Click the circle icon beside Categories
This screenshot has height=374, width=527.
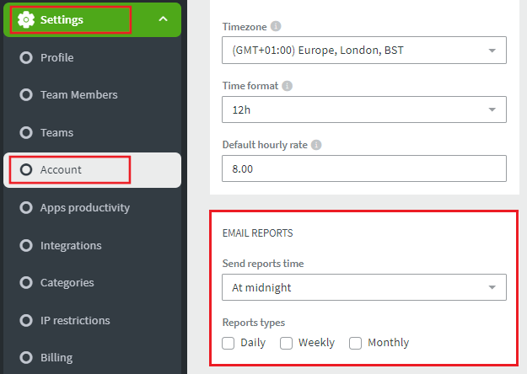coord(26,283)
